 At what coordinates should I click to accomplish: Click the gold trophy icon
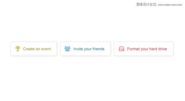[x=18, y=49]
